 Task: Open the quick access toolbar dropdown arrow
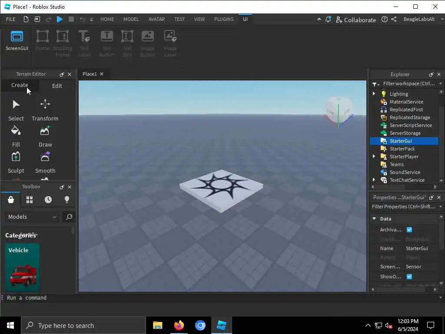91,20
